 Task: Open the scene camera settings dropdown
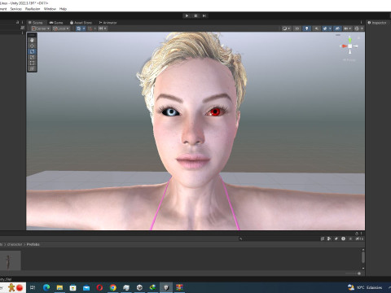pos(348,28)
